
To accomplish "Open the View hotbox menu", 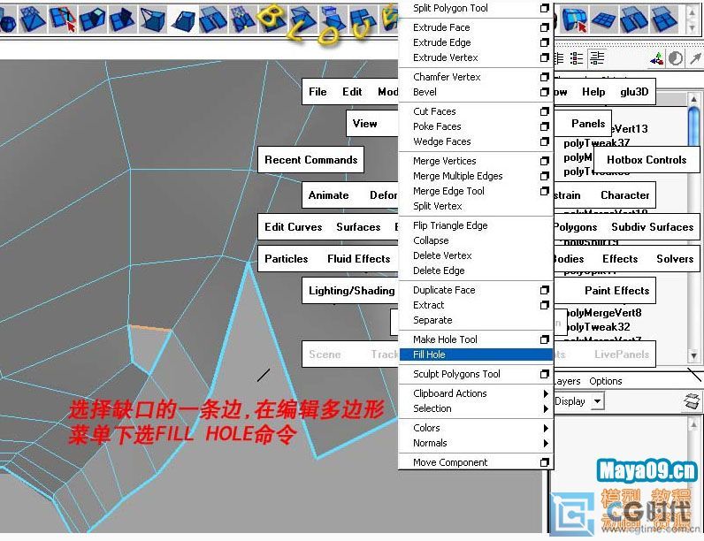I will click(x=364, y=124).
